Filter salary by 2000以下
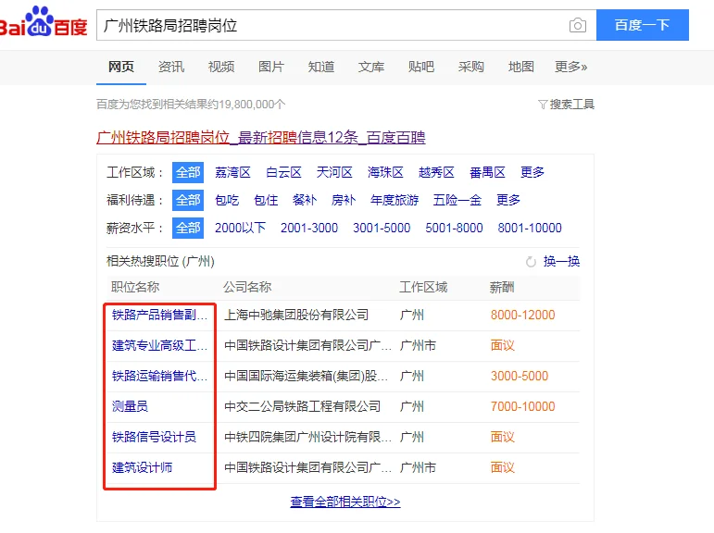Image resolution: width=714 pixels, height=533 pixels. [241, 228]
